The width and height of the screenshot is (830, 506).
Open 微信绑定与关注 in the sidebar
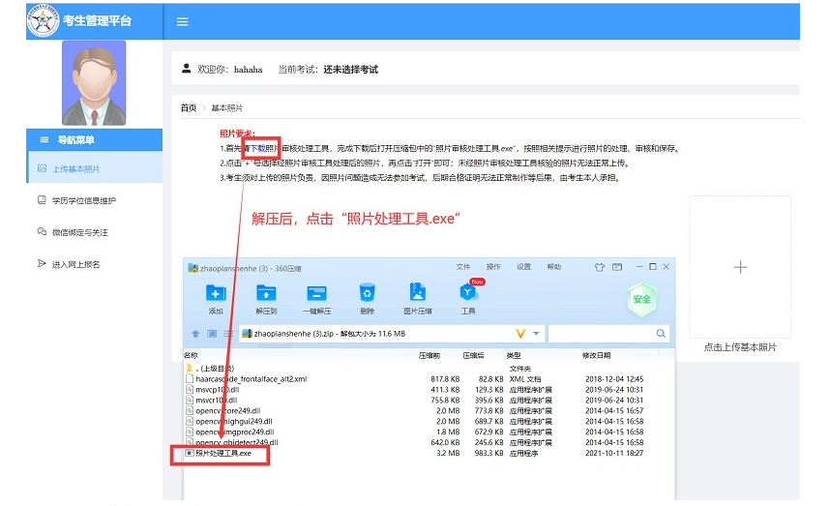(94, 232)
